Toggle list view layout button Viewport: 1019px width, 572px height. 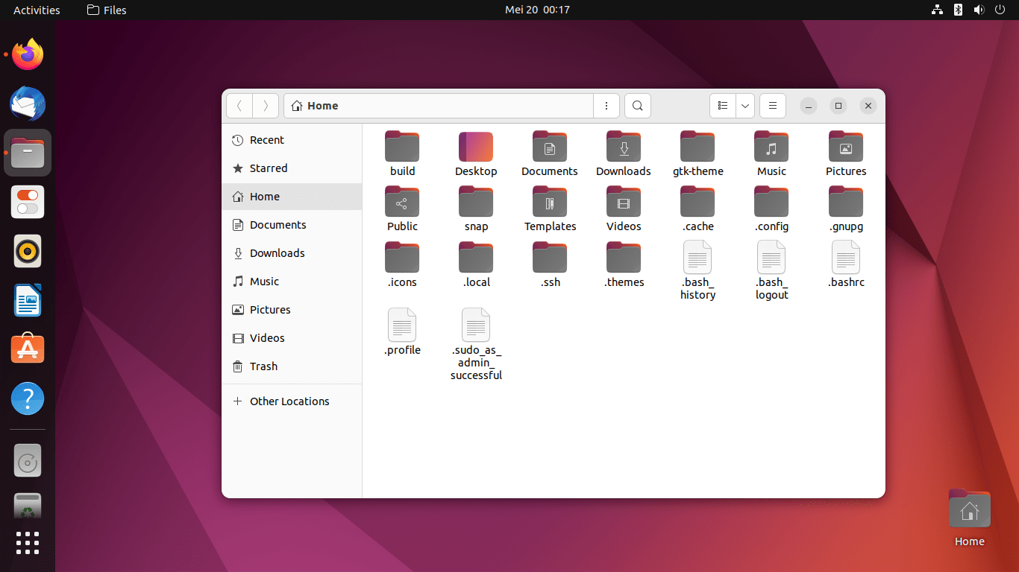[722, 106]
